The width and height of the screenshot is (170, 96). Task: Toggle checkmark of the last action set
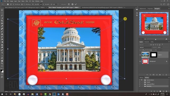tap(140, 86)
